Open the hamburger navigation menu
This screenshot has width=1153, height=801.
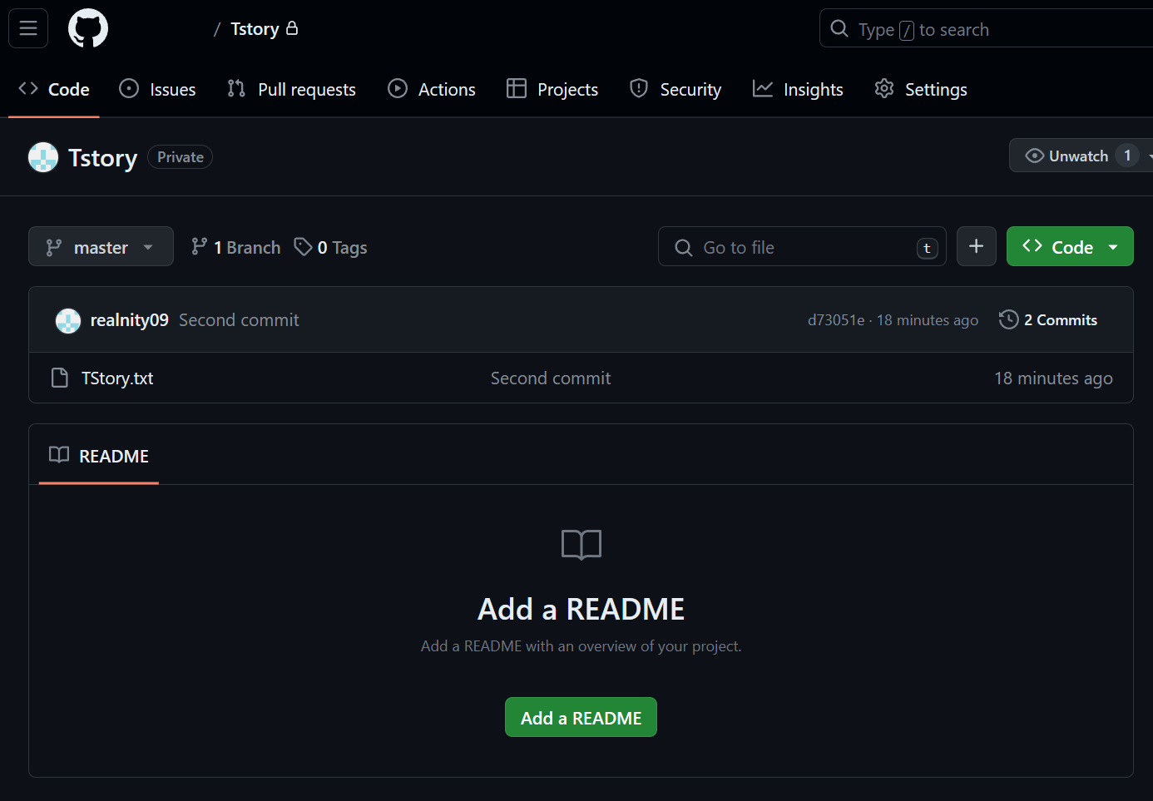click(x=28, y=28)
